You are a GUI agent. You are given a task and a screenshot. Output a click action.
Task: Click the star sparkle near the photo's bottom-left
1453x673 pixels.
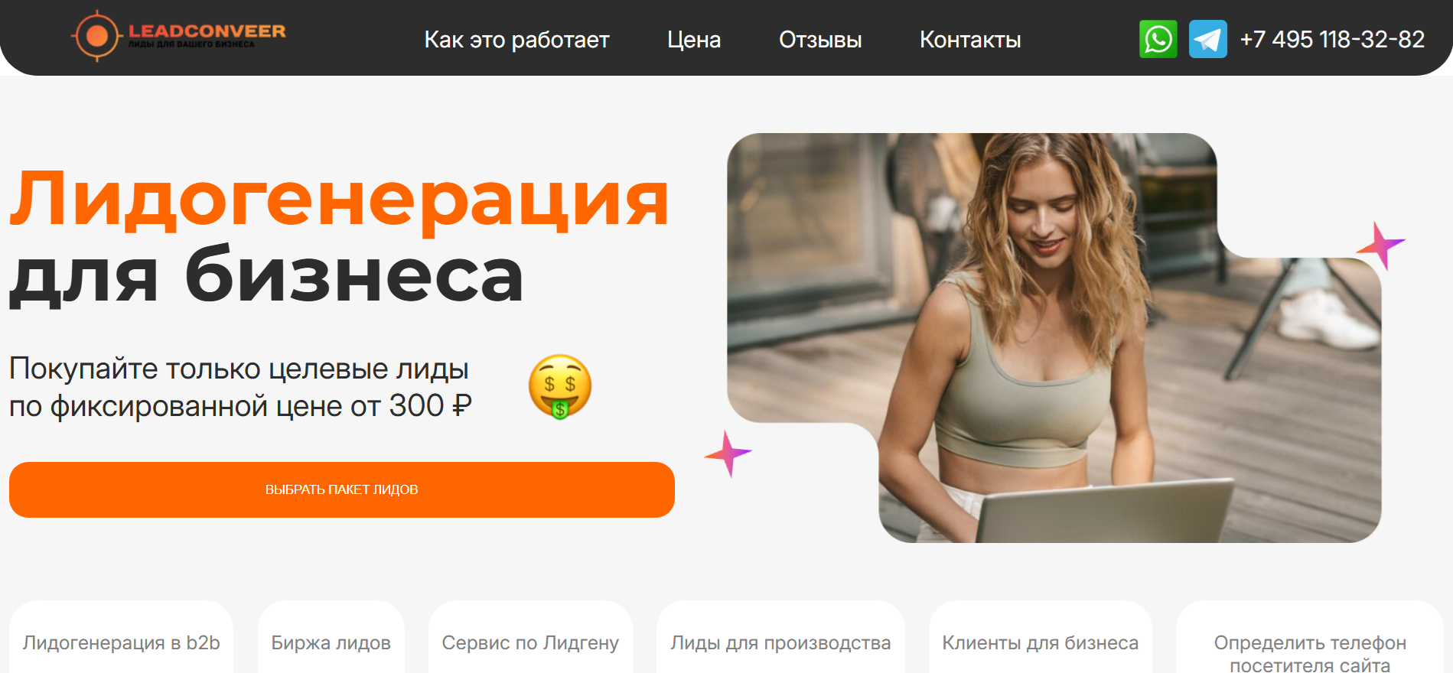728,454
